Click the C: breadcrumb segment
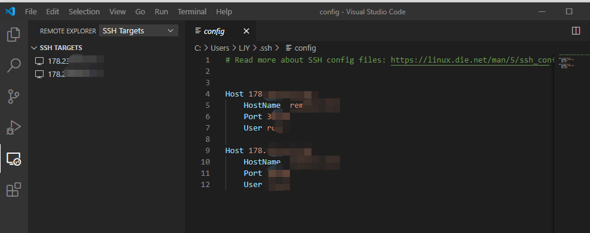Screen dimensions: 590x233 tap(197, 48)
